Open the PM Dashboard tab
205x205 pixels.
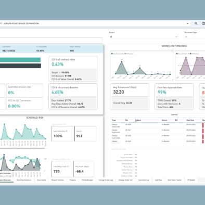pyautogui.click(x=87, y=180)
